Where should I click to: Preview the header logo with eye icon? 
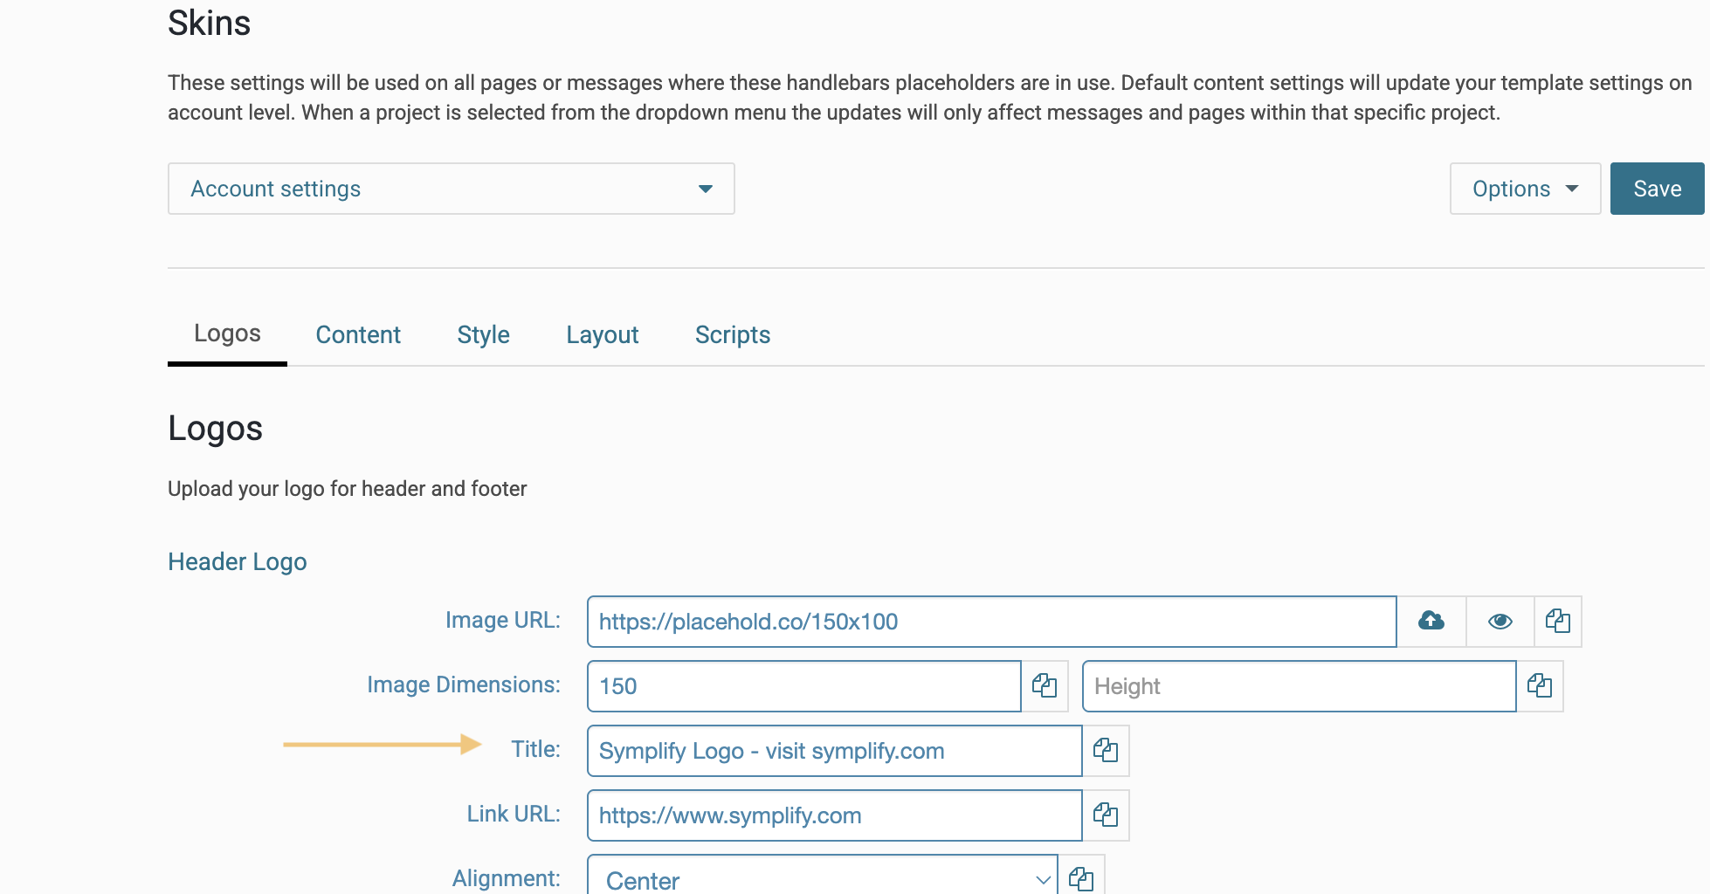[x=1500, y=621]
